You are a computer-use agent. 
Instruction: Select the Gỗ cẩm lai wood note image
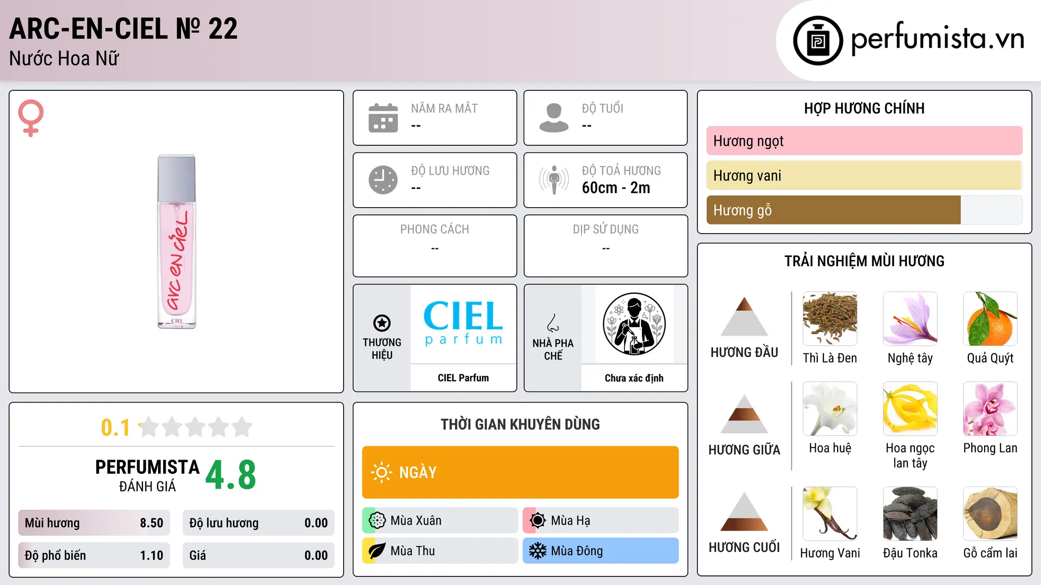(x=990, y=514)
